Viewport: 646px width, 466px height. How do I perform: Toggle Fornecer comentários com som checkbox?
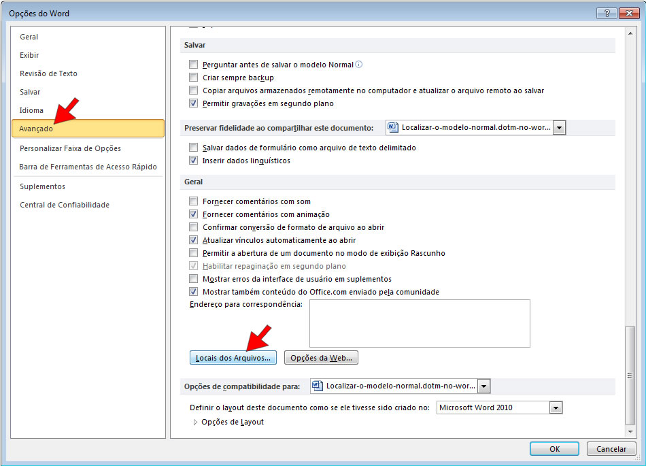pyautogui.click(x=194, y=201)
